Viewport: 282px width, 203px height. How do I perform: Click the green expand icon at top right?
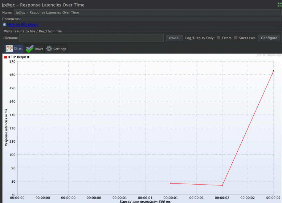pyautogui.click(x=279, y=5)
